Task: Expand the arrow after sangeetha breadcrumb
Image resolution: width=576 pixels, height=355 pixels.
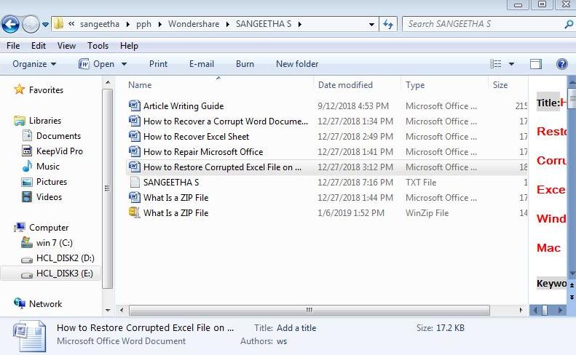Action: click(128, 24)
